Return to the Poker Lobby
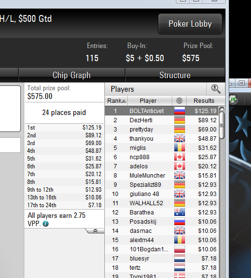 pos(190,24)
